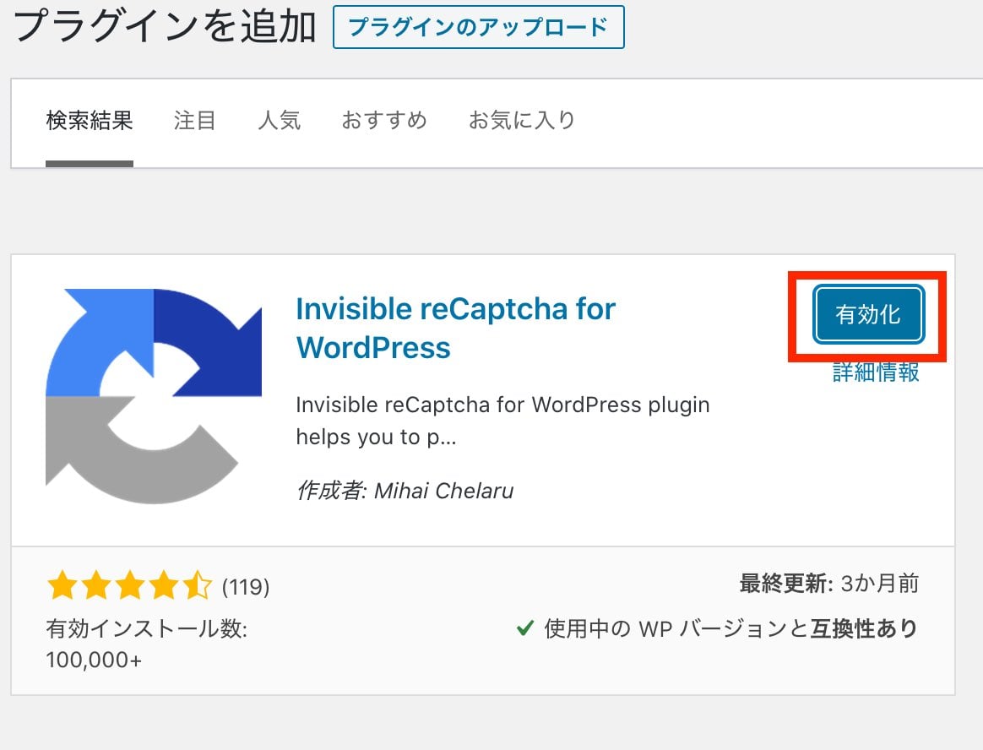Open the 詳細情報 link
Image resolution: width=983 pixels, height=750 pixels.
(x=876, y=372)
